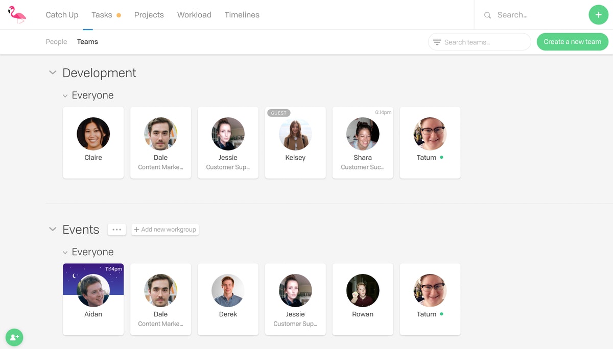Collapse the Events team section
The height and width of the screenshot is (349, 613).
[52, 229]
